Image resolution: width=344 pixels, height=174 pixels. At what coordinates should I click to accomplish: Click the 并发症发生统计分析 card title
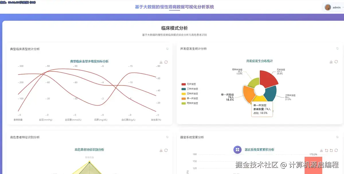[x=193, y=49]
